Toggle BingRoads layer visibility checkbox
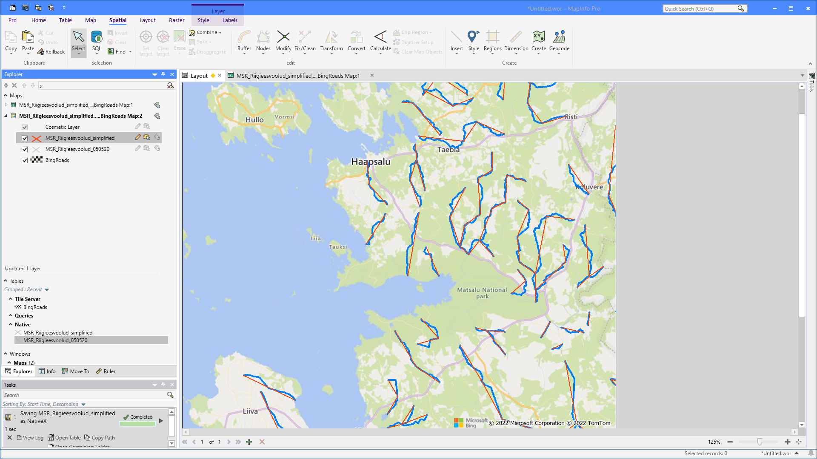This screenshot has width=817, height=459. tap(25, 160)
